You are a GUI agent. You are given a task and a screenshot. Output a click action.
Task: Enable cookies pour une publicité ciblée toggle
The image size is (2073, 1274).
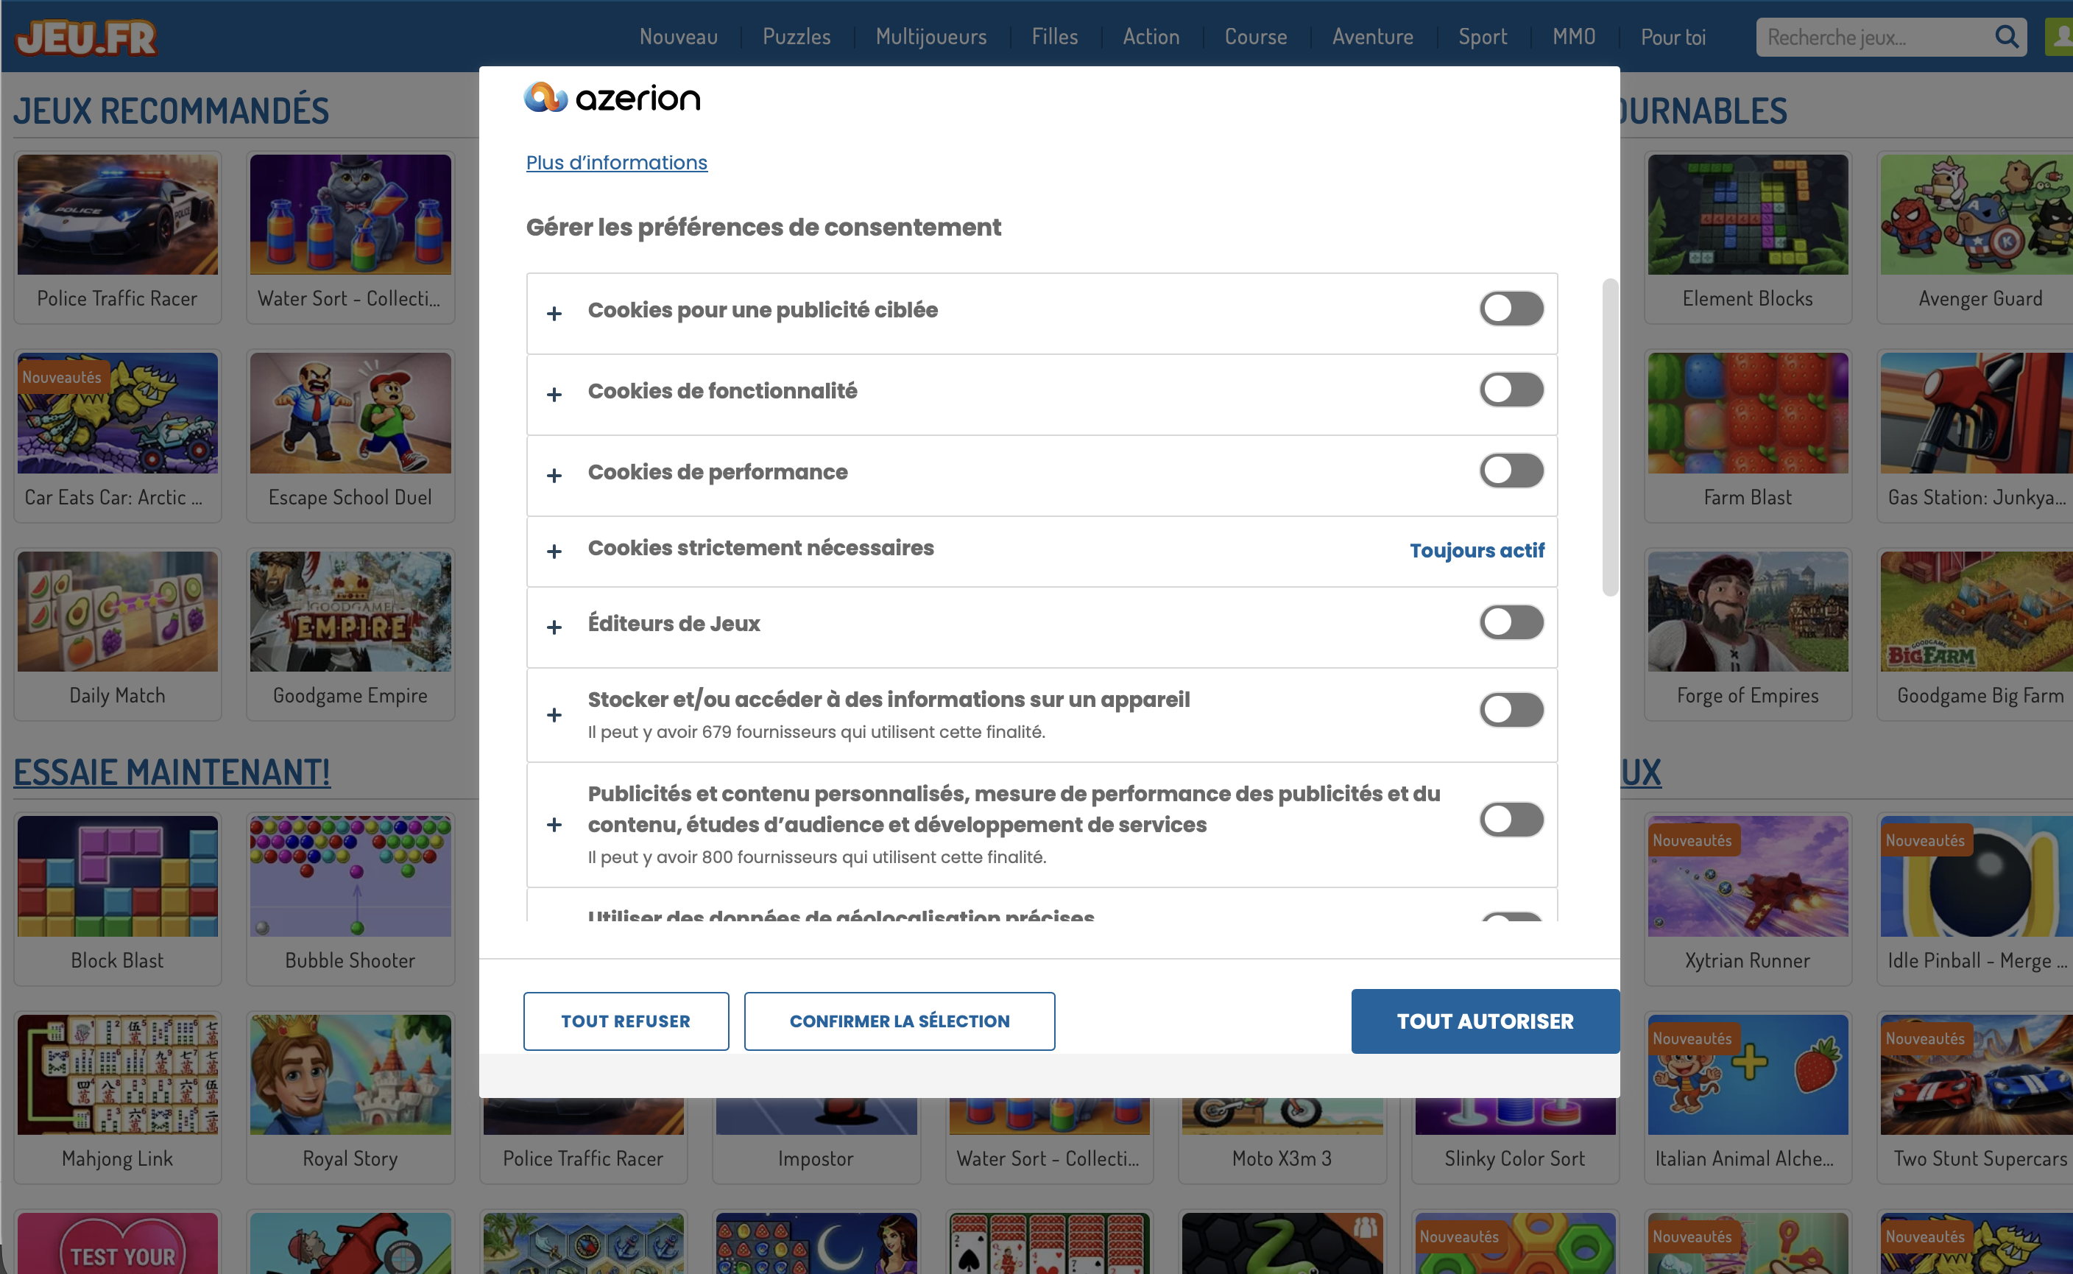(x=1512, y=309)
